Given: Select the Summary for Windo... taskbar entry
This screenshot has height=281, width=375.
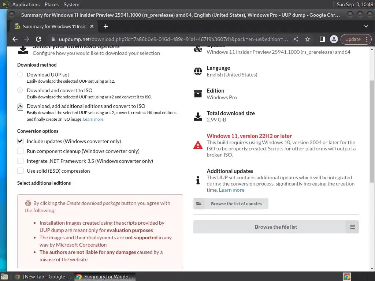Looking at the screenshot, I should (105, 277).
